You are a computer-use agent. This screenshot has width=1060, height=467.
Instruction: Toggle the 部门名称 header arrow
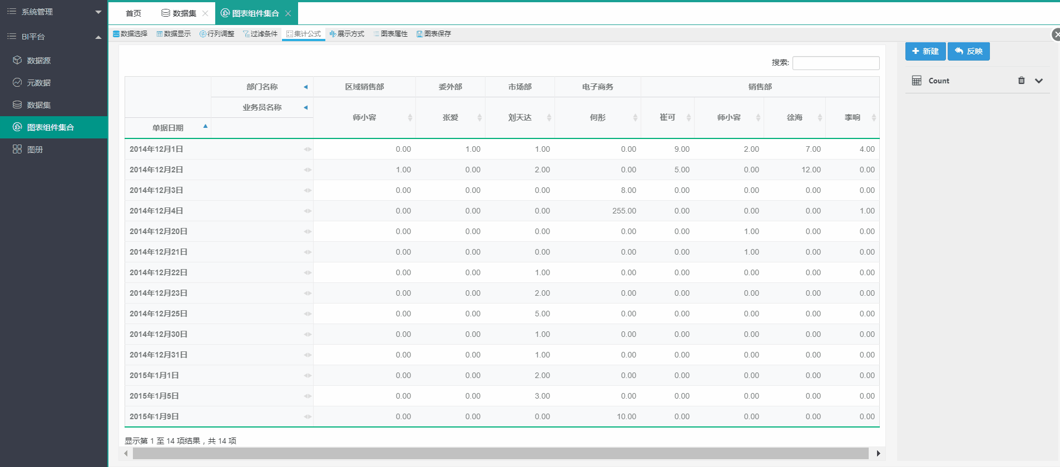point(305,87)
